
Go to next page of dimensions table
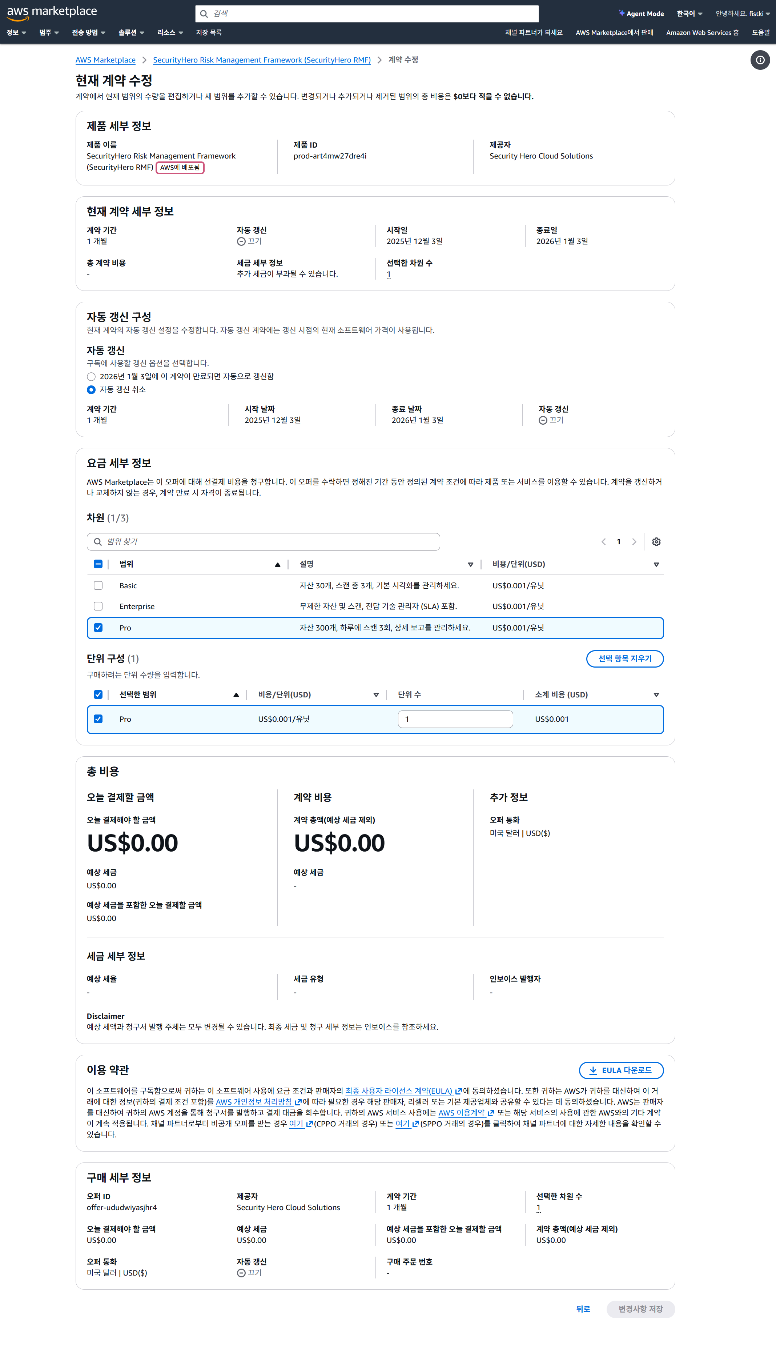pos(634,542)
